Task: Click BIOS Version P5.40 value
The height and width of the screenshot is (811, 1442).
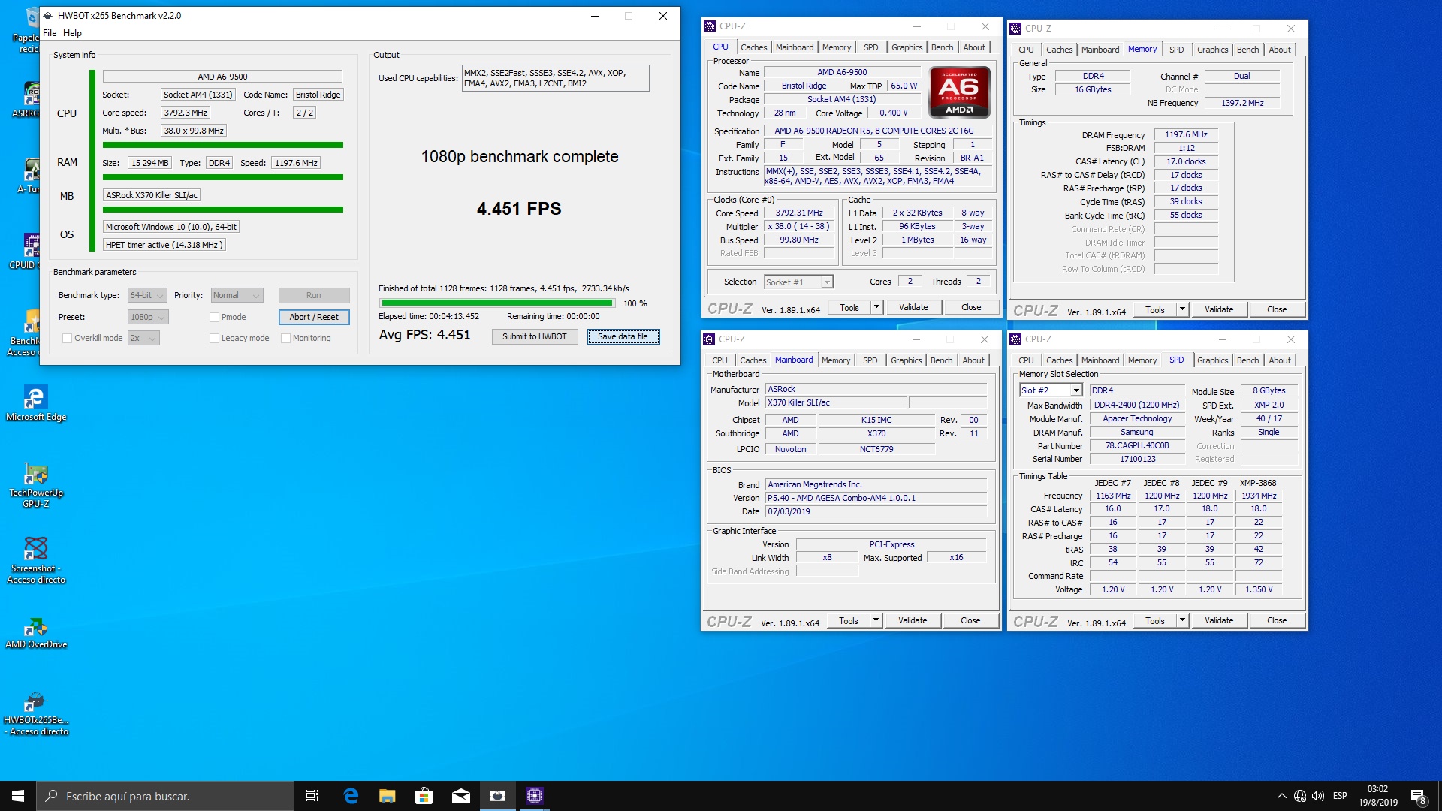Action: tap(876, 498)
